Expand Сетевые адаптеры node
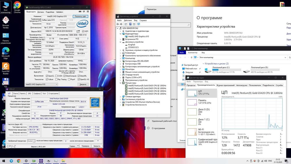The image size is (291, 164). (x=120, y=97)
